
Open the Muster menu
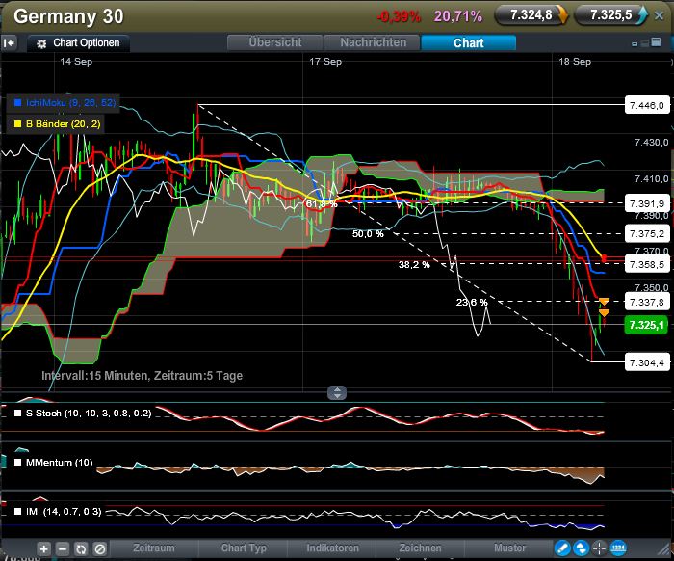coord(509,548)
